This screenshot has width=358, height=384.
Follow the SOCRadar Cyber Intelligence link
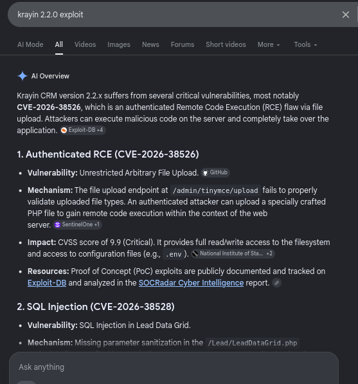pos(191,283)
